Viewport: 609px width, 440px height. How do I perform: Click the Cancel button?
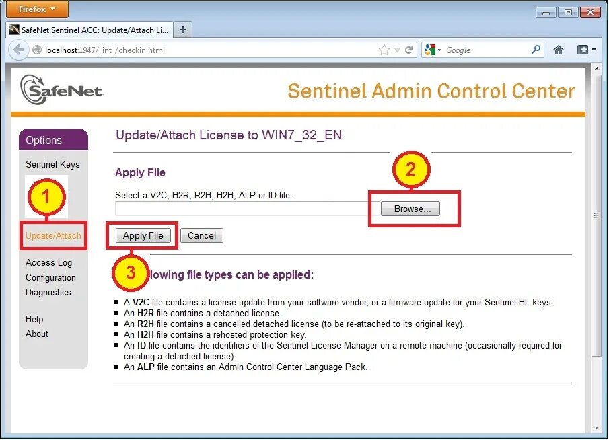[x=202, y=235]
